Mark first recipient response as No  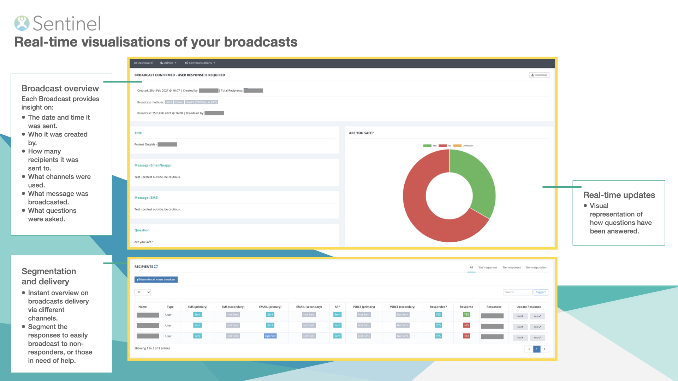tap(520, 316)
